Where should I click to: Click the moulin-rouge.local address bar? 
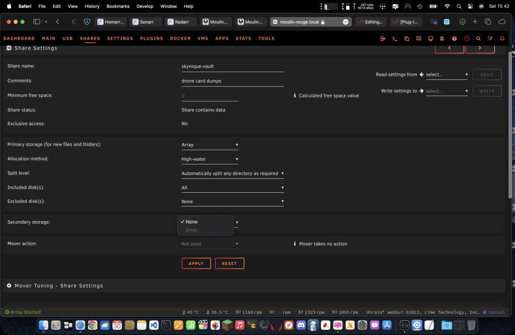[311, 22]
